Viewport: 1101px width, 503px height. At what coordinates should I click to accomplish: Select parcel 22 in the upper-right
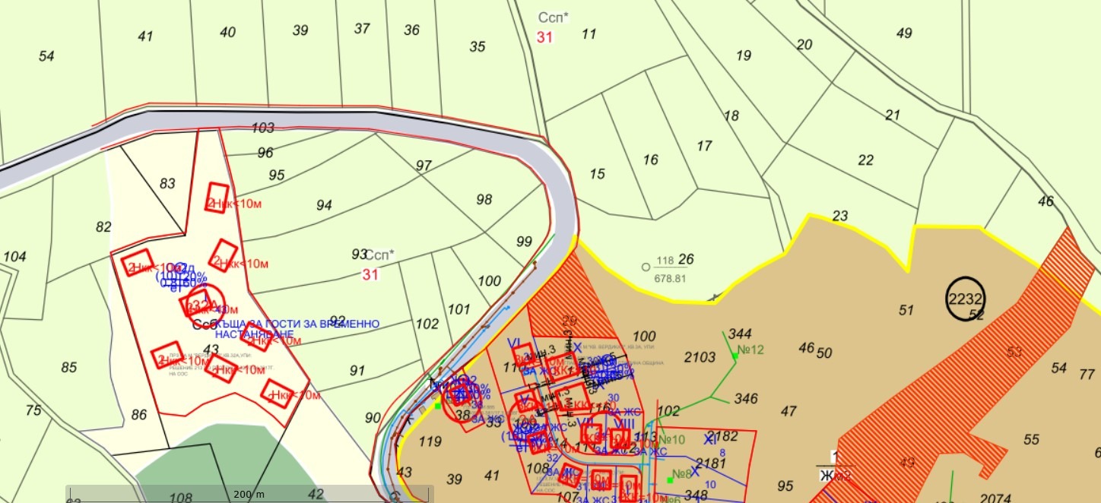(865, 160)
